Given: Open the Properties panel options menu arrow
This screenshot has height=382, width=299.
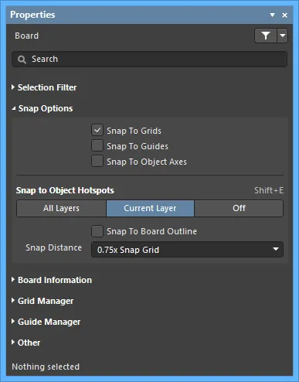Looking at the screenshot, I should click(x=272, y=15).
